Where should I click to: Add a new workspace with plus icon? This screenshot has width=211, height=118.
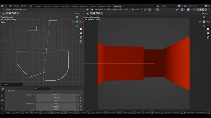[124, 6]
